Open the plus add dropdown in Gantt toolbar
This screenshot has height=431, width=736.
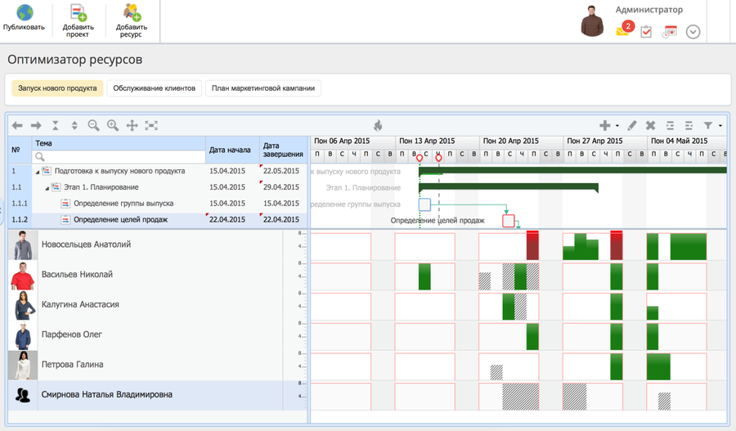click(608, 125)
